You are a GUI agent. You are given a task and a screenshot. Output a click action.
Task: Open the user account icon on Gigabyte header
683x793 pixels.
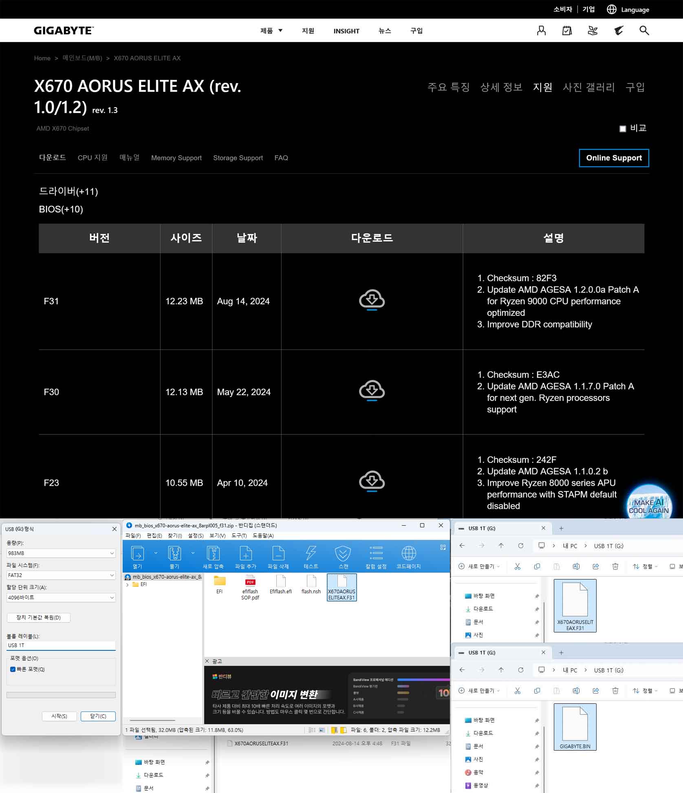click(x=541, y=31)
